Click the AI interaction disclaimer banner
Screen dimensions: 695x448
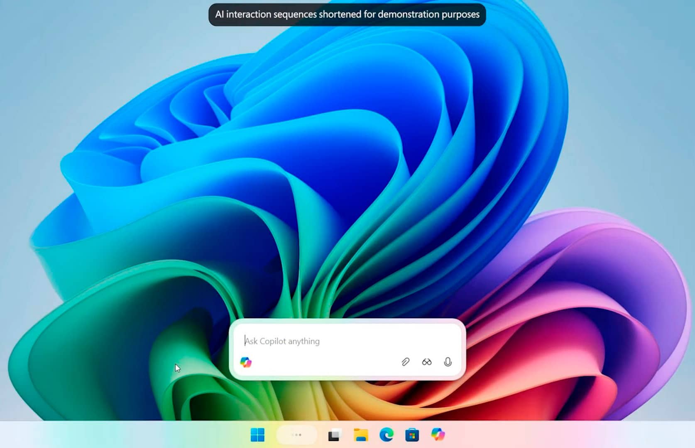[x=347, y=15]
